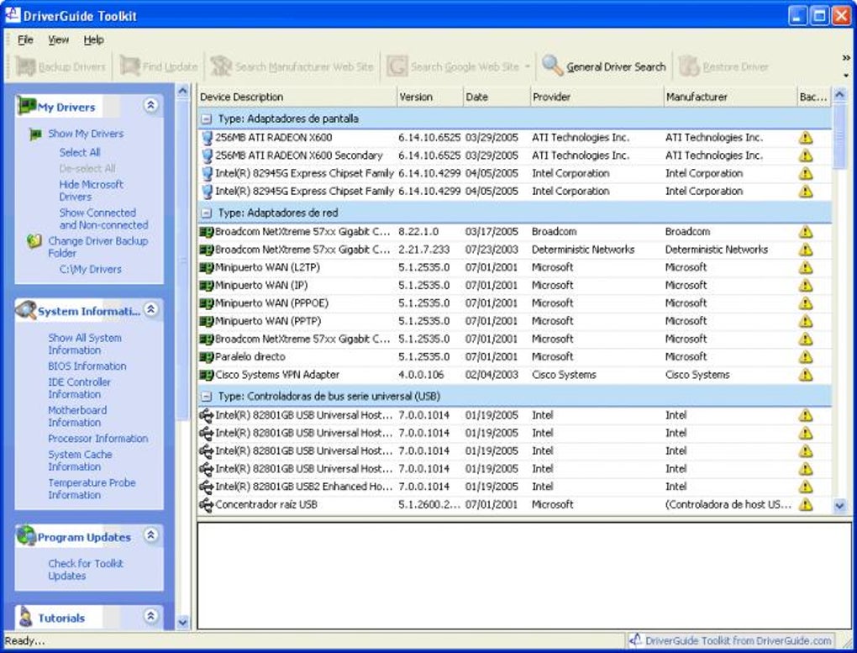
Task: Click the network card icon beside Paralelo directo
Action: click(207, 357)
